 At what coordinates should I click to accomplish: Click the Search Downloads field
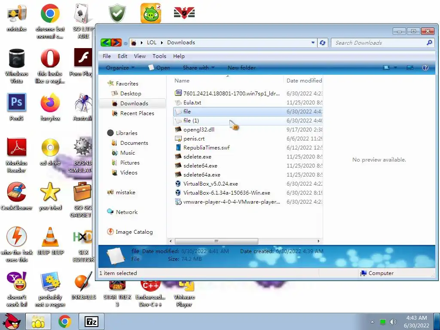click(x=382, y=43)
